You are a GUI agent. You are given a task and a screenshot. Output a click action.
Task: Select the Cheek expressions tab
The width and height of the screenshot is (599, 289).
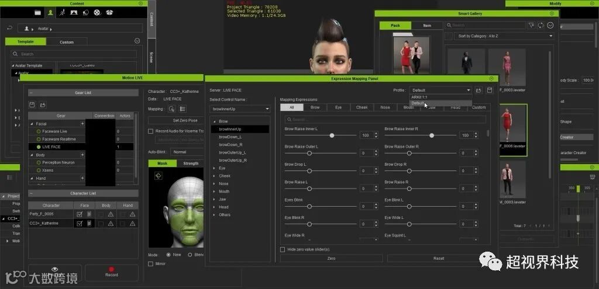click(362, 107)
